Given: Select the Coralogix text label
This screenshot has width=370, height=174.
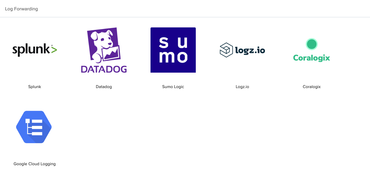Looking at the screenshot, I should [312, 87].
